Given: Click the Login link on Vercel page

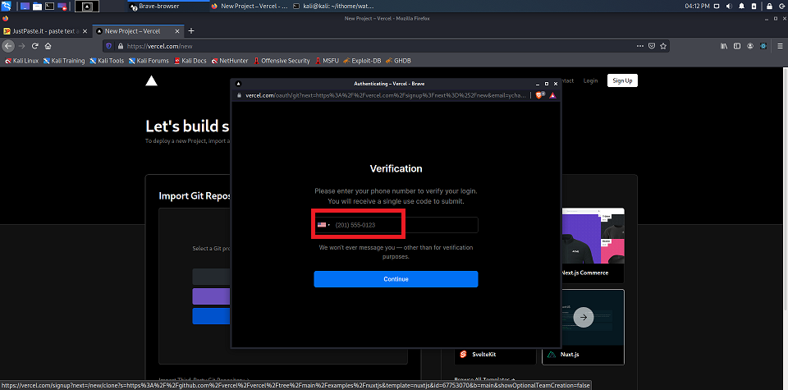Looking at the screenshot, I should click(x=590, y=80).
